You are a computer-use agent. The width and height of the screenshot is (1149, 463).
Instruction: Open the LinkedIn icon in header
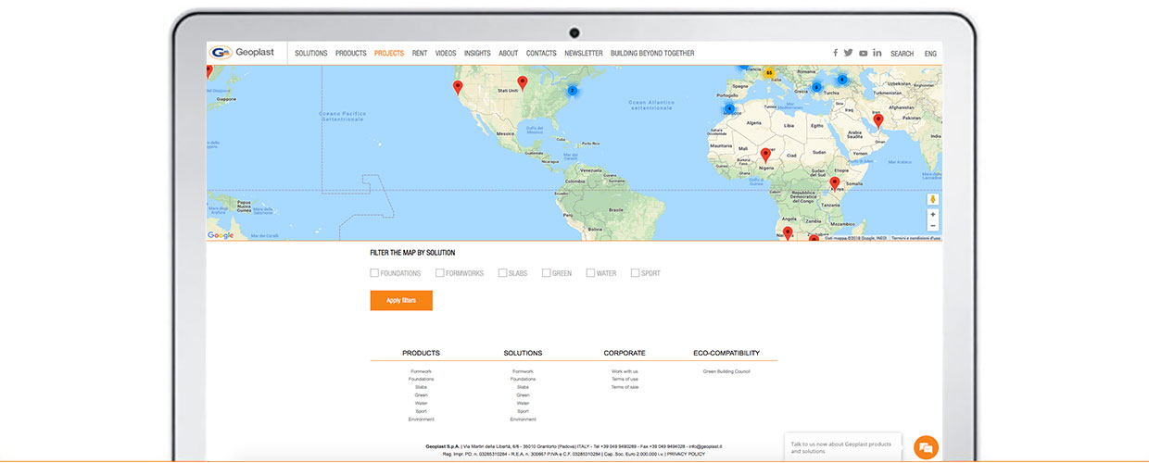click(x=877, y=53)
